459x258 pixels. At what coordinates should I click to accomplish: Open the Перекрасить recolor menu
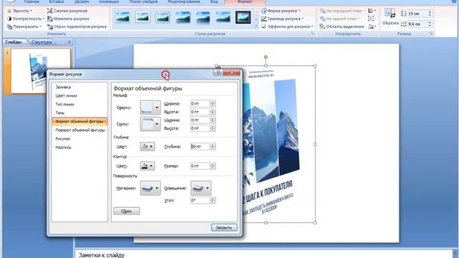tap(24, 27)
